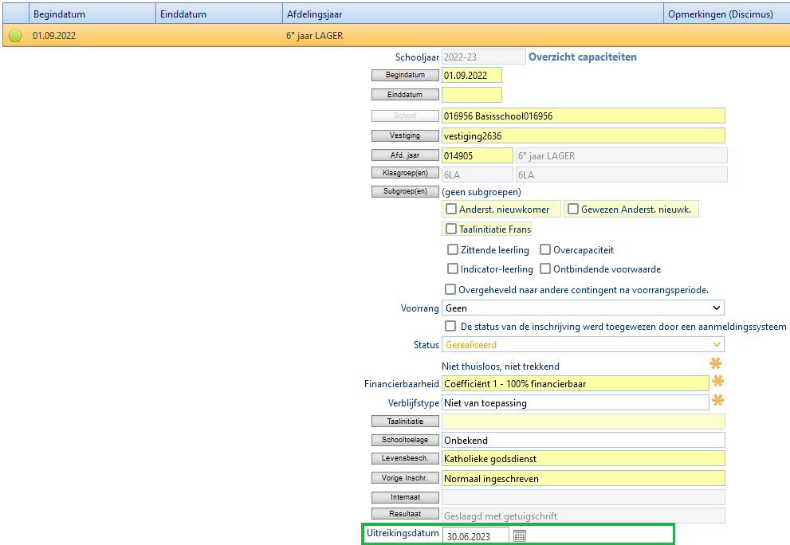The height and width of the screenshot is (545, 790).
Task: Click the Vorige Inschr. field Normaal ingeschreven
Action: point(584,478)
